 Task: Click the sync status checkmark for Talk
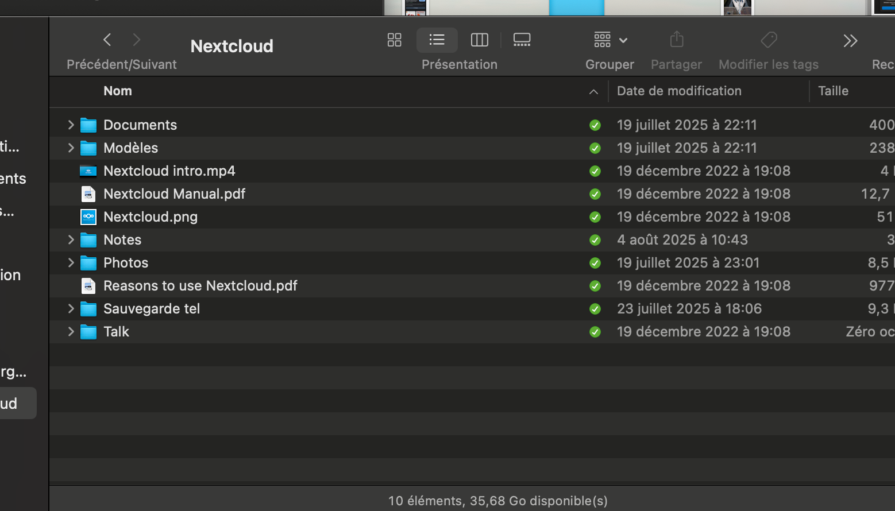pos(595,332)
